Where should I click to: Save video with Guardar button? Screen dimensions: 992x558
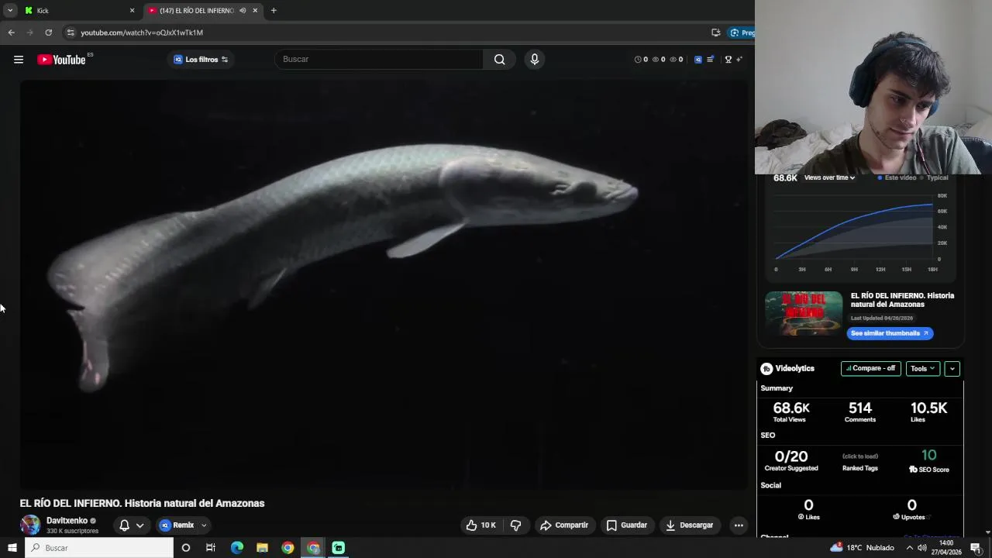(626, 525)
